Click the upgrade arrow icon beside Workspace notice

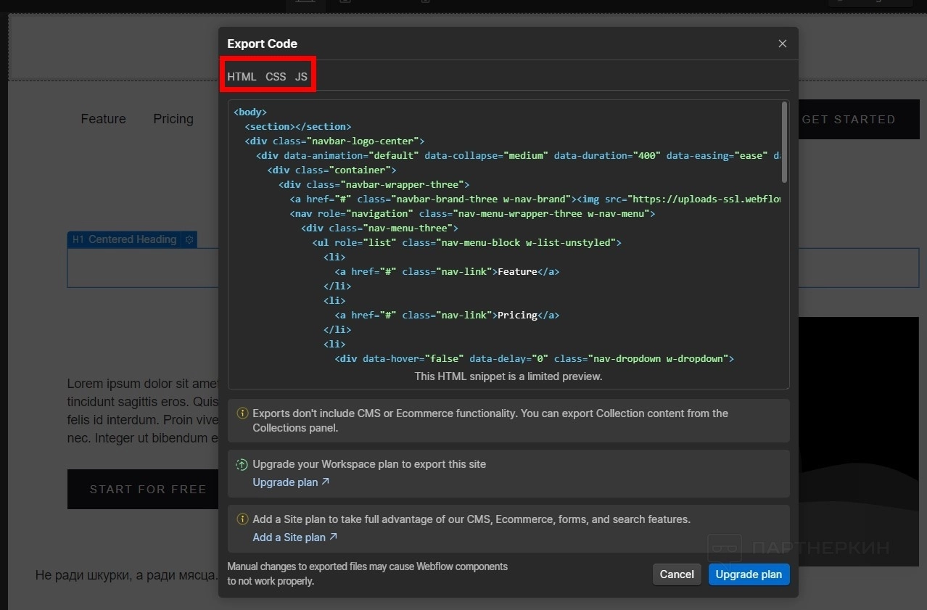point(242,464)
